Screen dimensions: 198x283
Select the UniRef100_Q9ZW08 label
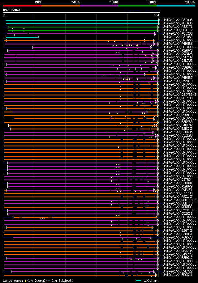178,54
